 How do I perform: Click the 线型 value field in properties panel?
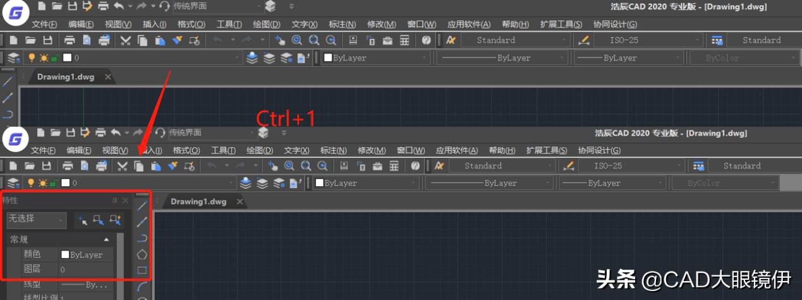coord(87,284)
